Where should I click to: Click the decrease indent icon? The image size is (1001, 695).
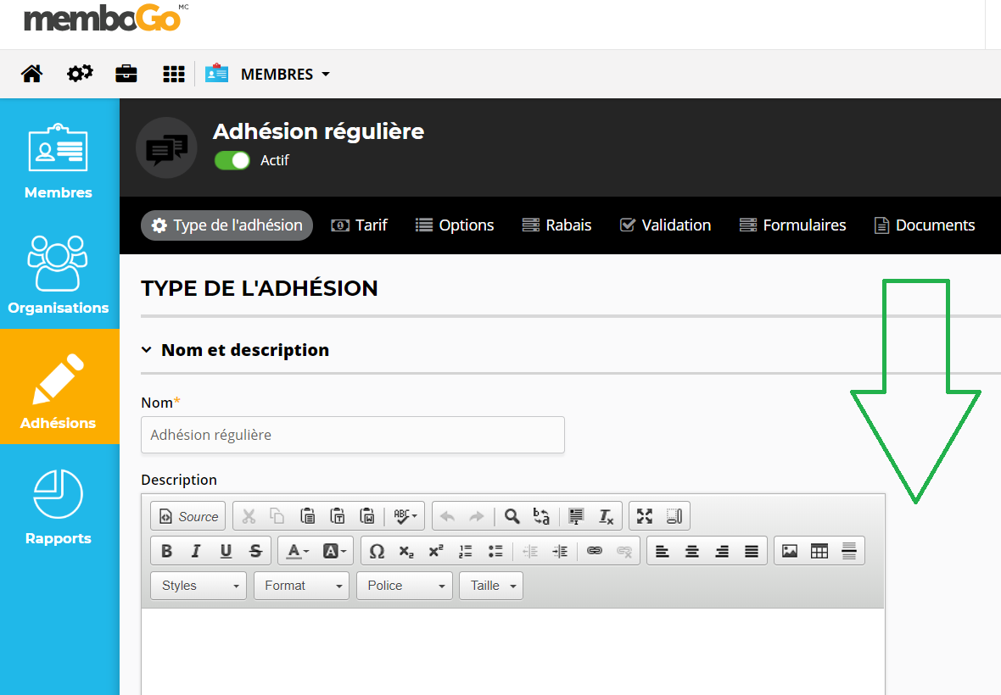[530, 551]
